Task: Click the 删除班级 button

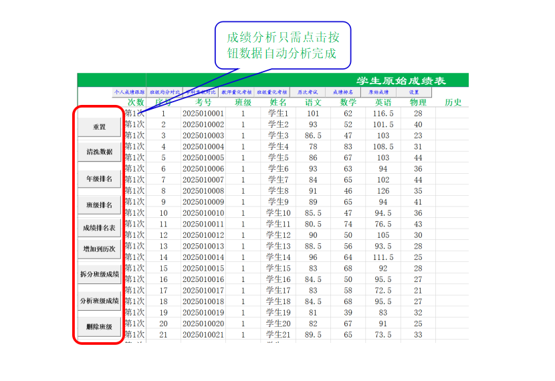Action: 99,327
